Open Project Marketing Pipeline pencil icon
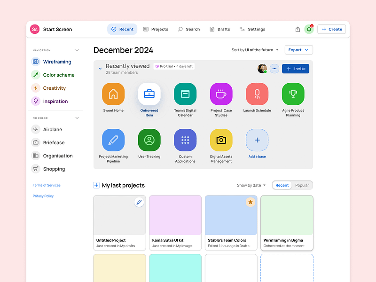 pyautogui.click(x=113, y=140)
